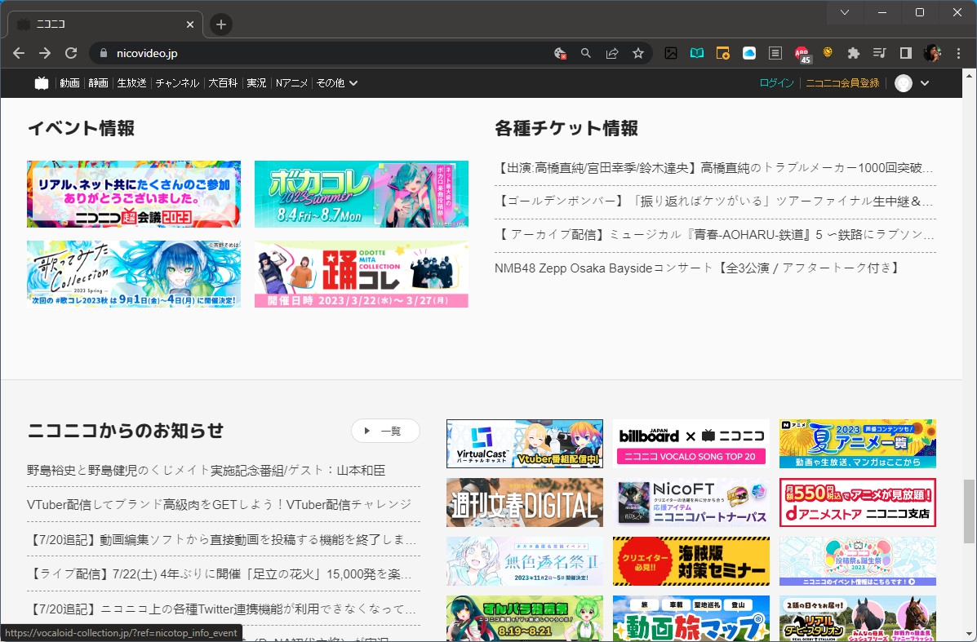Open the 歌ってみた Collection banner
The image size is (977, 642).
click(x=134, y=274)
